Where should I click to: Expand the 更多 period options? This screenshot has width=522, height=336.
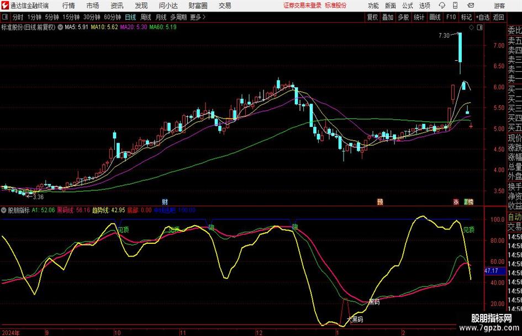pos(198,17)
